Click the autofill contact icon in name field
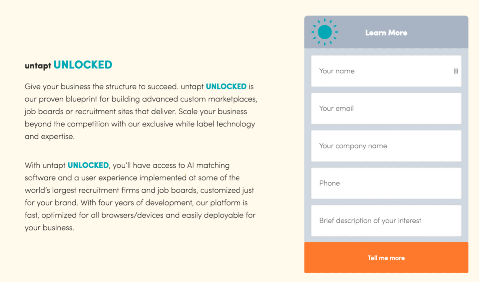 pos(456,71)
